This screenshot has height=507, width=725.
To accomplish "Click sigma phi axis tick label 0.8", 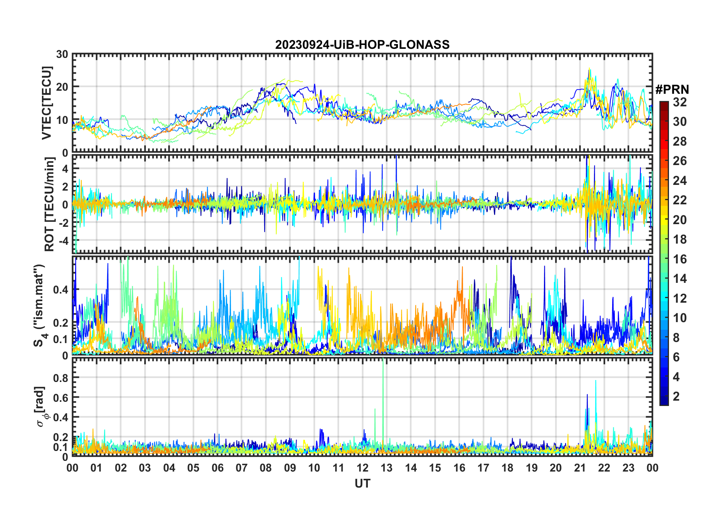I will click(x=61, y=378).
